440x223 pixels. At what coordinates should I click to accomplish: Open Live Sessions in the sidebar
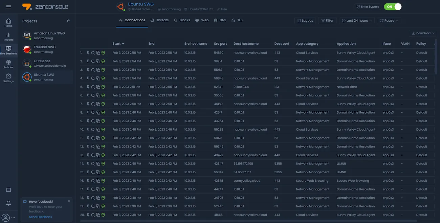[x=8, y=50]
